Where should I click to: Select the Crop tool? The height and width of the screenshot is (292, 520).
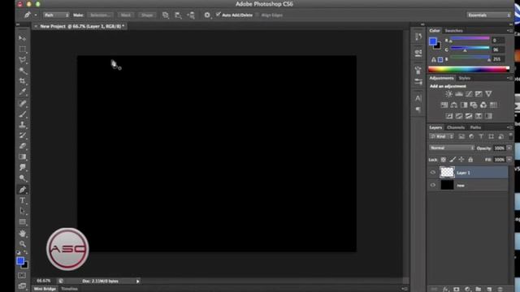22,81
